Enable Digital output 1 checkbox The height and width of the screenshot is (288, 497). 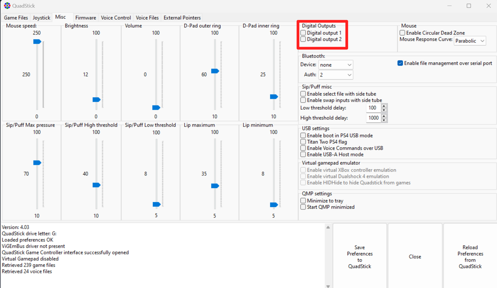click(x=303, y=33)
